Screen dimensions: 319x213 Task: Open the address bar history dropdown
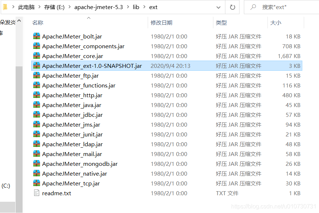click(218, 8)
